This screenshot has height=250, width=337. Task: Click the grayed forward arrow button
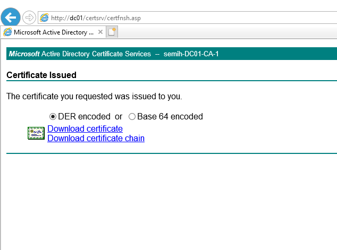[x=29, y=18]
